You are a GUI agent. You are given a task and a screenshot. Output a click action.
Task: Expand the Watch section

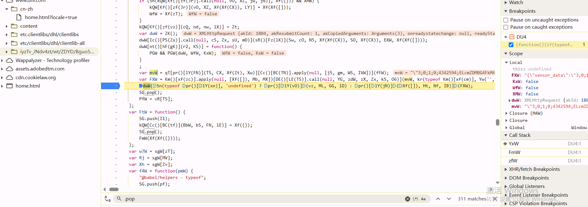[x=506, y=2]
